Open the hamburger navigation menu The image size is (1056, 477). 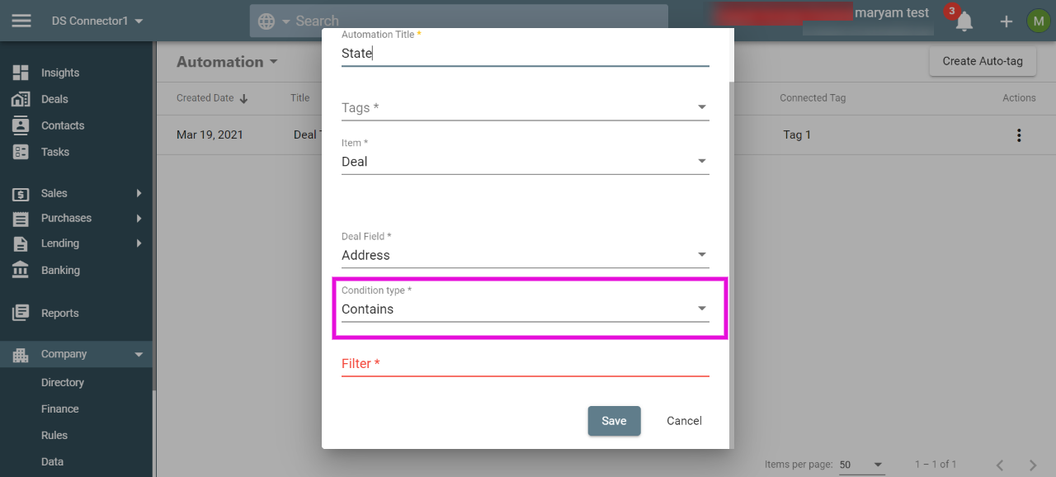(21, 21)
